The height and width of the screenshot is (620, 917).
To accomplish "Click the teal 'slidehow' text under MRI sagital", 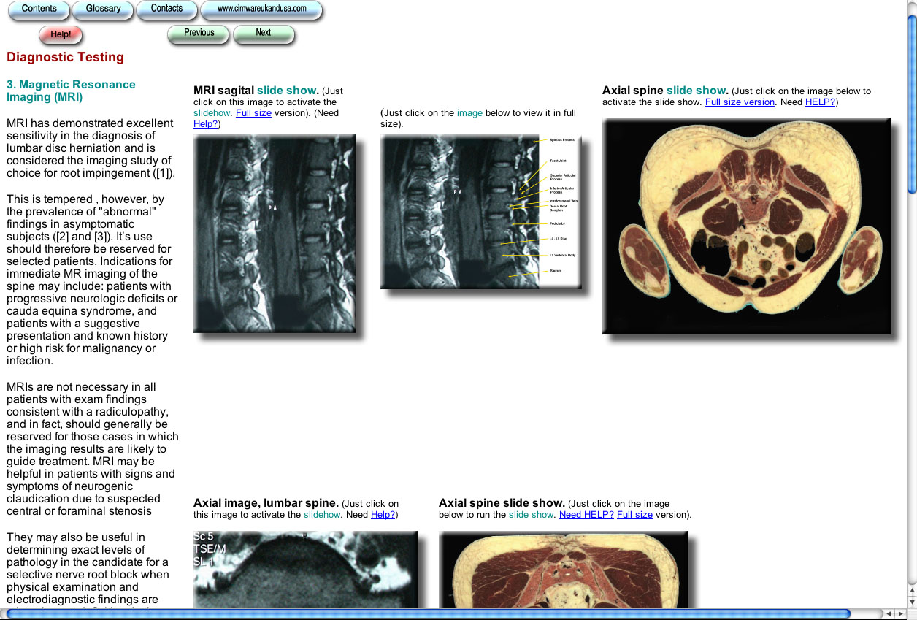I will click(x=212, y=113).
